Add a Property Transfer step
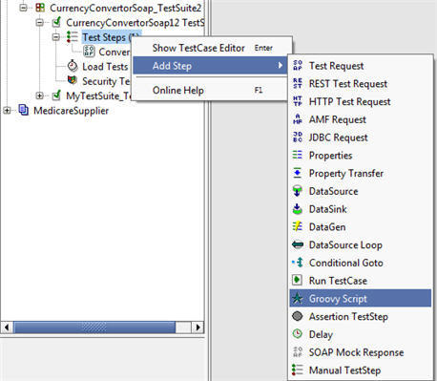Viewport: 437px width, 381px height. (x=361, y=173)
